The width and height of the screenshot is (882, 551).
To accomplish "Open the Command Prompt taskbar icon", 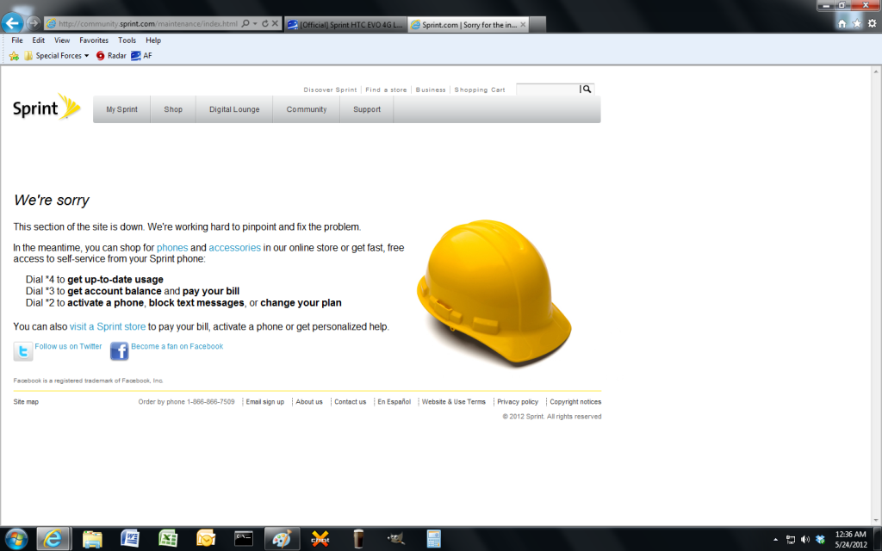I will click(x=244, y=539).
